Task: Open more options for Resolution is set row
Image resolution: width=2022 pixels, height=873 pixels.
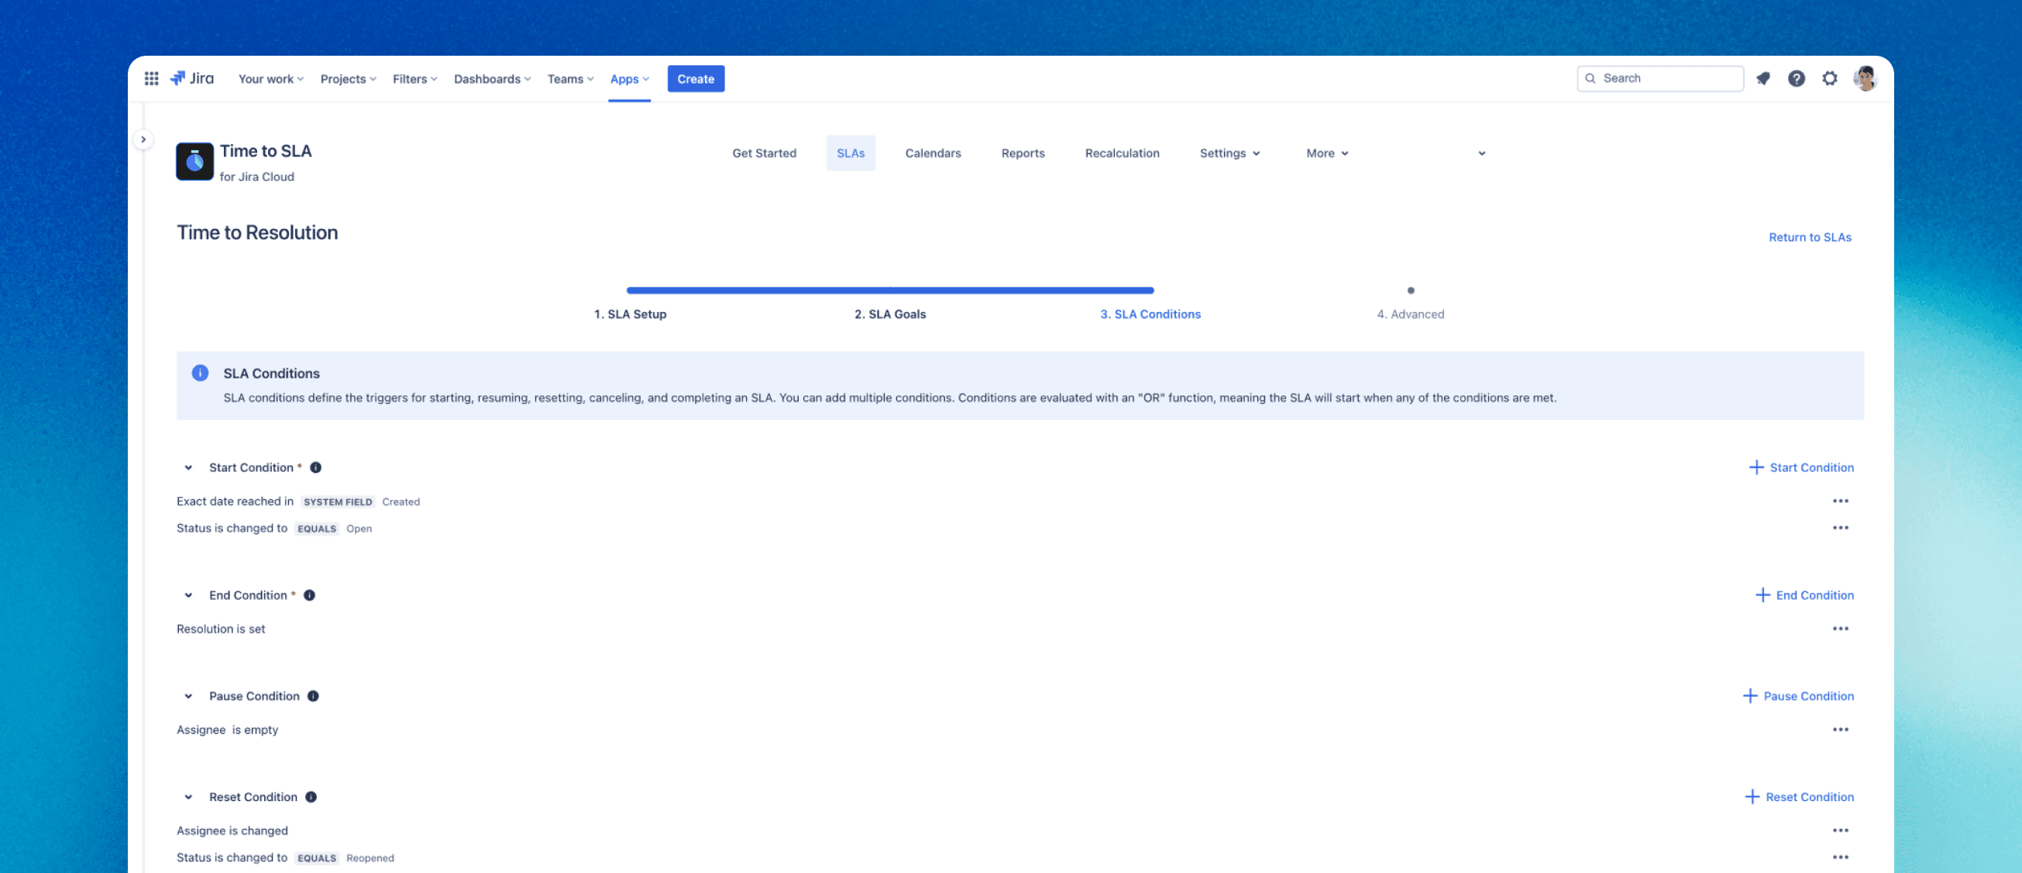Action: tap(1840, 629)
